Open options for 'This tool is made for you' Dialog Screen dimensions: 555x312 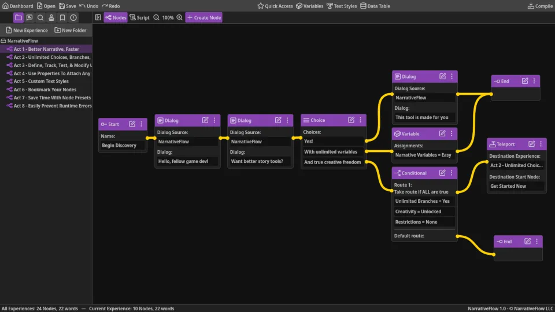click(x=452, y=76)
